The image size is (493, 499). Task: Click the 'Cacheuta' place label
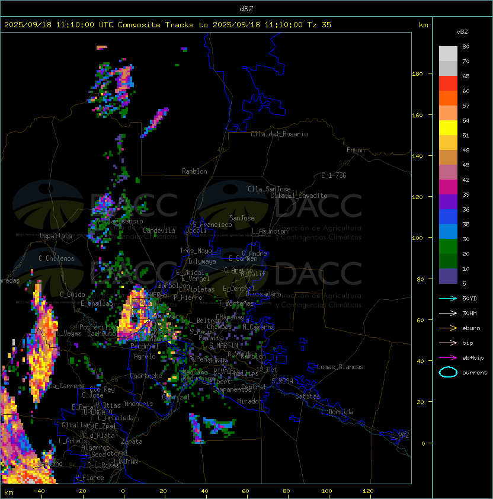tap(101, 334)
